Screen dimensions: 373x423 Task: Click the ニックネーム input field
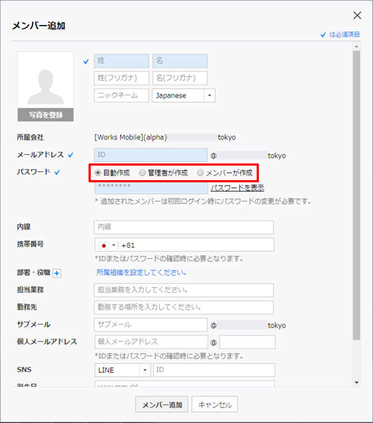[x=121, y=96]
